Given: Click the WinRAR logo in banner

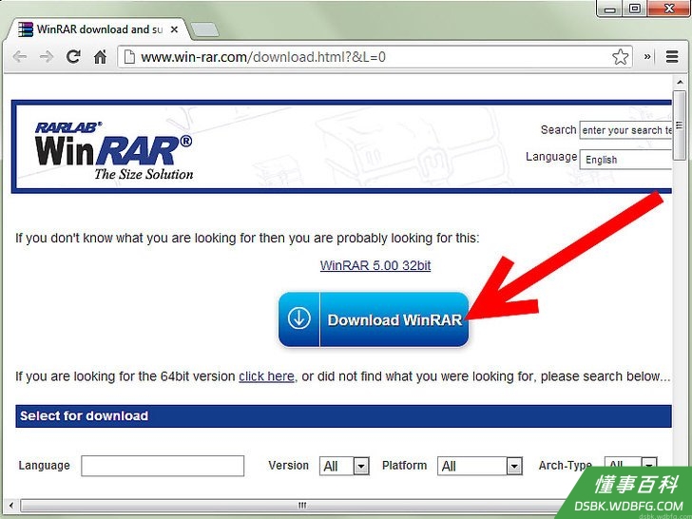Looking at the screenshot, I should click(114, 151).
